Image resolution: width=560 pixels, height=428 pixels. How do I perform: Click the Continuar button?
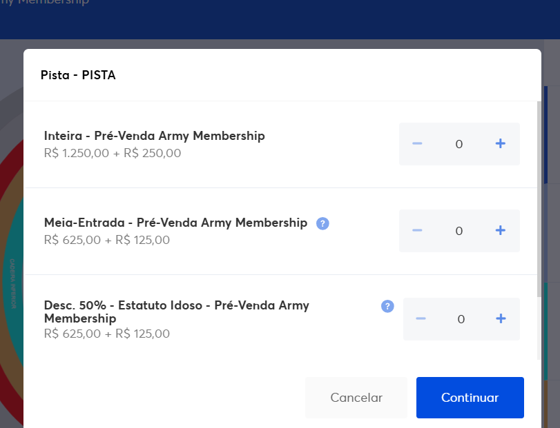(x=470, y=398)
